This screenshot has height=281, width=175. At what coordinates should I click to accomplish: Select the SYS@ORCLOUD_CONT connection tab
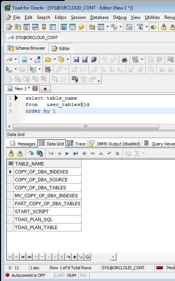coord(33,37)
